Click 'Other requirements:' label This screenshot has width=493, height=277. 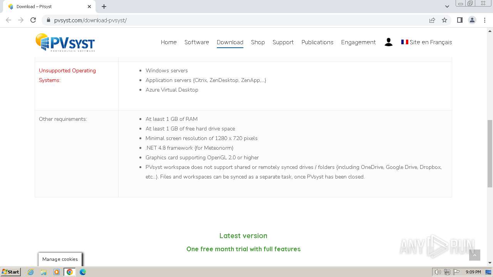coord(63,119)
